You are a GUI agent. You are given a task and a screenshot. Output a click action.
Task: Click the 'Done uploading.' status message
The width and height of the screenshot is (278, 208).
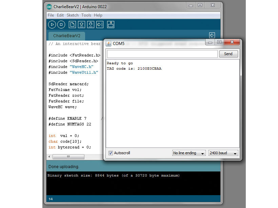64,167
